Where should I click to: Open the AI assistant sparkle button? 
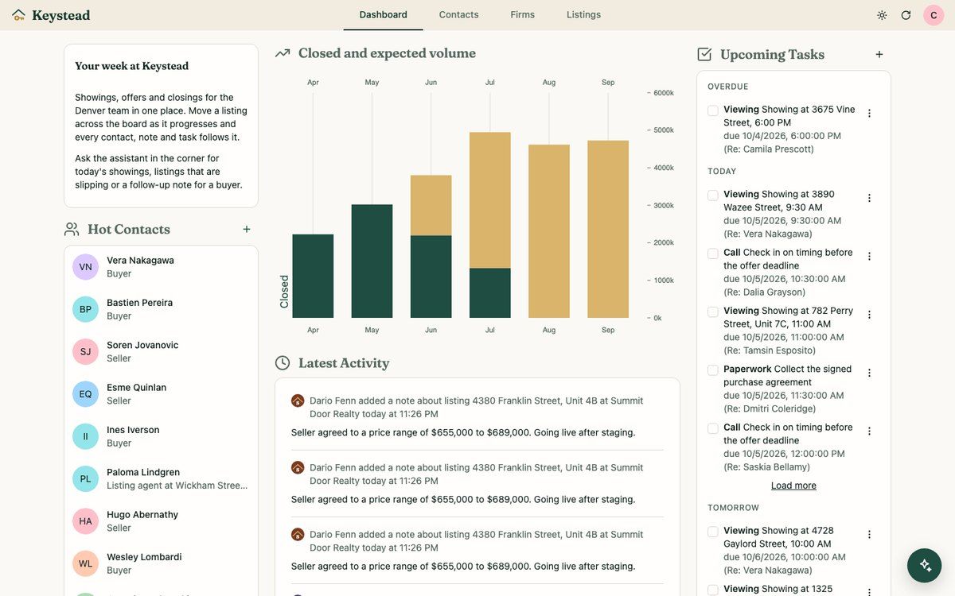click(x=925, y=565)
